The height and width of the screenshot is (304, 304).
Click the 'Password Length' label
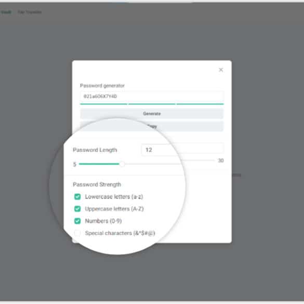point(95,150)
